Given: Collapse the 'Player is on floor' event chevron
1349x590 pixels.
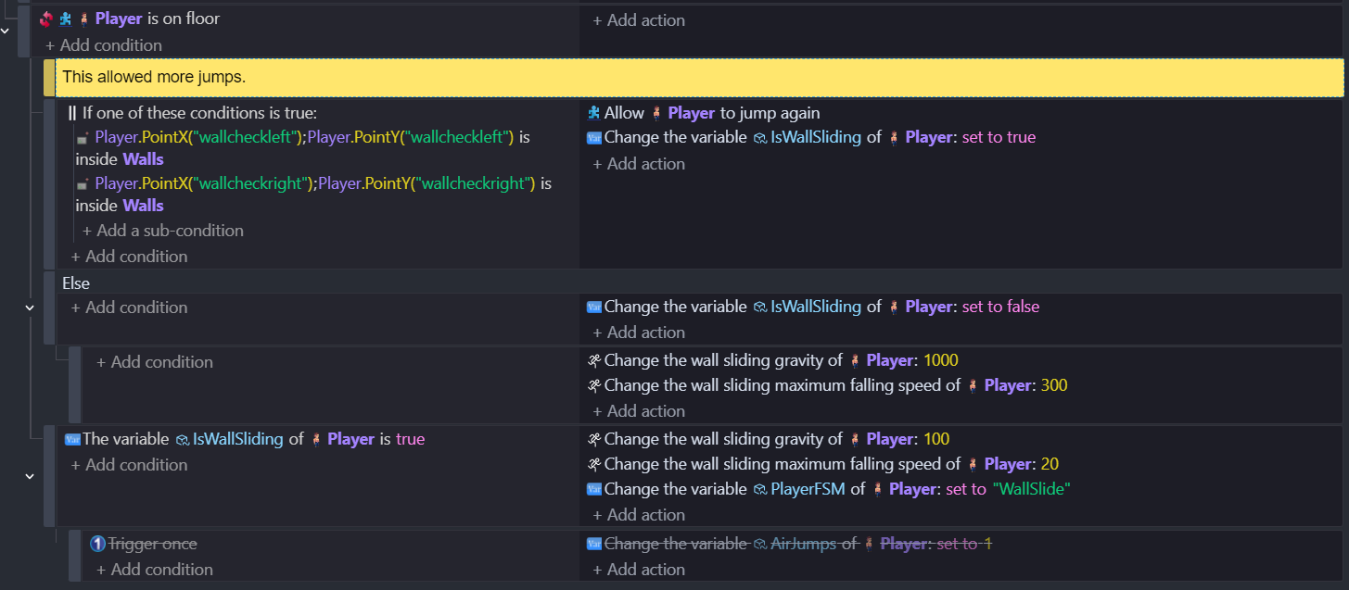Looking at the screenshot, I should (x=6, y=31).
